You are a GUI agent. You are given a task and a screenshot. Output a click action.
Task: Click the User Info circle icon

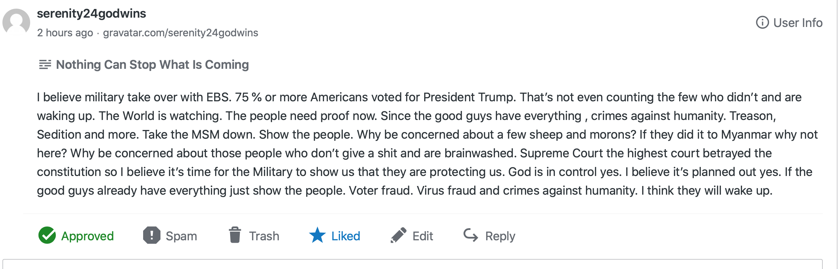pos(762,22)
